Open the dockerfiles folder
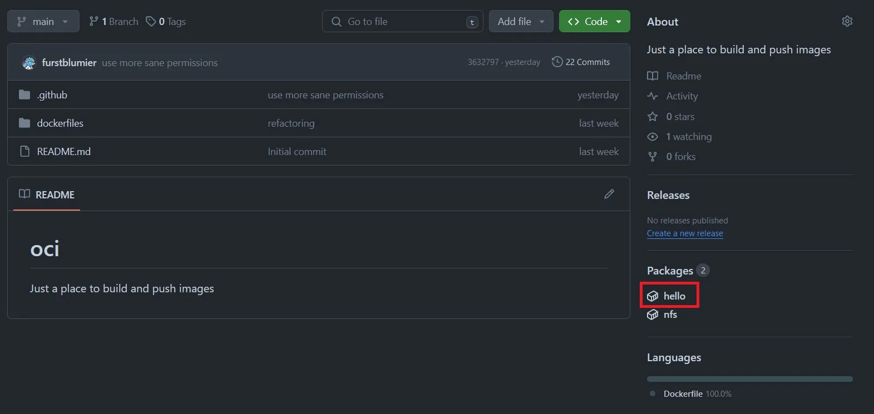 click(x=60, y=123)
